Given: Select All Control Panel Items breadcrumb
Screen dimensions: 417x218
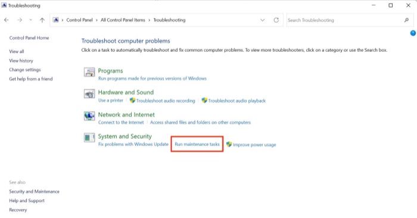Looking at the screenshot, I should [123, 20].
